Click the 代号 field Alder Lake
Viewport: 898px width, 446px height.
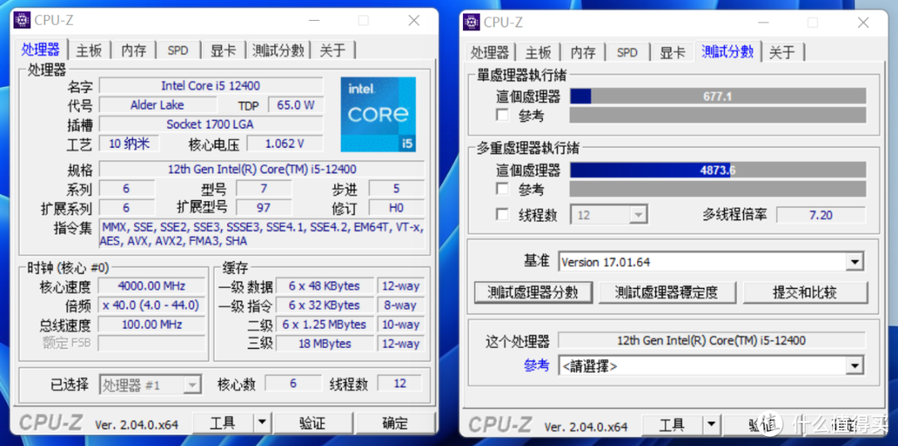click(157, 105)
